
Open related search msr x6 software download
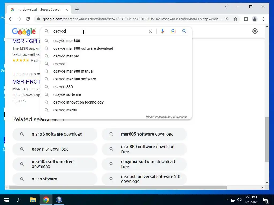(55, 134)
